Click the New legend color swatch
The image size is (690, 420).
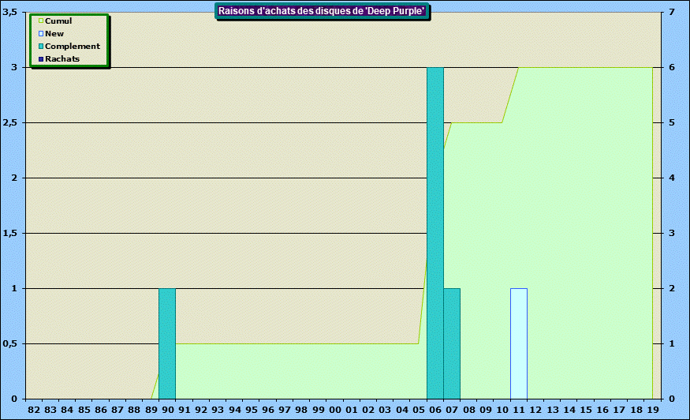pos(41,34)
